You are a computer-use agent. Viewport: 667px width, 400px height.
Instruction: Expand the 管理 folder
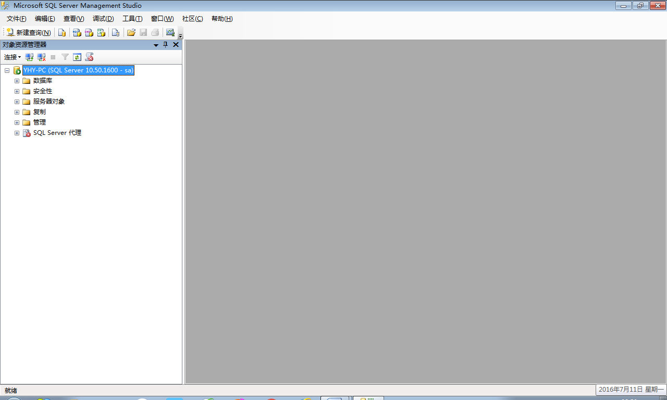coord(17,122)
